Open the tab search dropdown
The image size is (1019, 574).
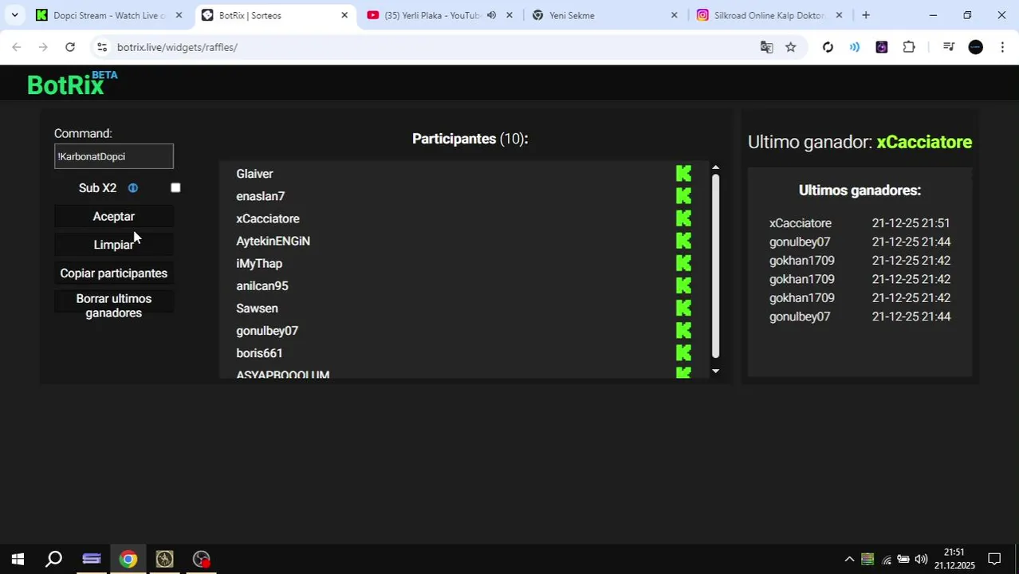coord(14,15)
